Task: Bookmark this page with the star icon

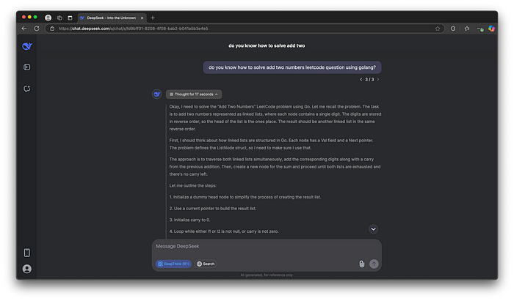Action: pos(438,29)
